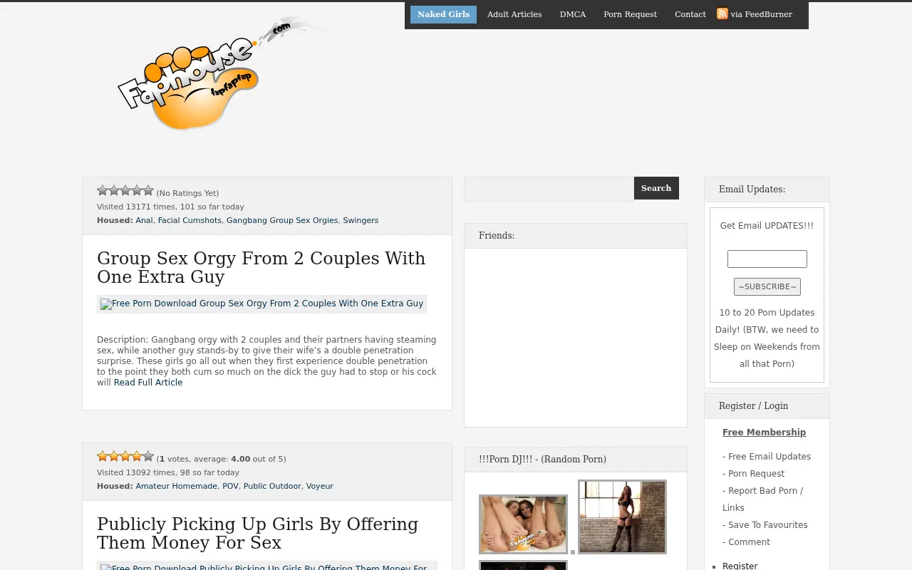Open the Swingers category link
The height and width of the screenshot is (570, 912).
[x=361, y=221]
